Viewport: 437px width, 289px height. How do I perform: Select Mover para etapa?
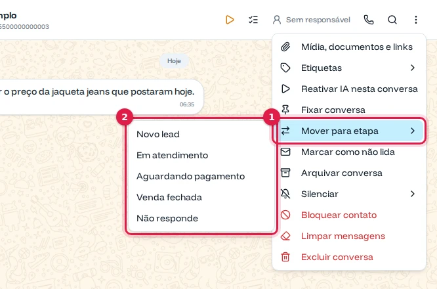pos(349,131)
